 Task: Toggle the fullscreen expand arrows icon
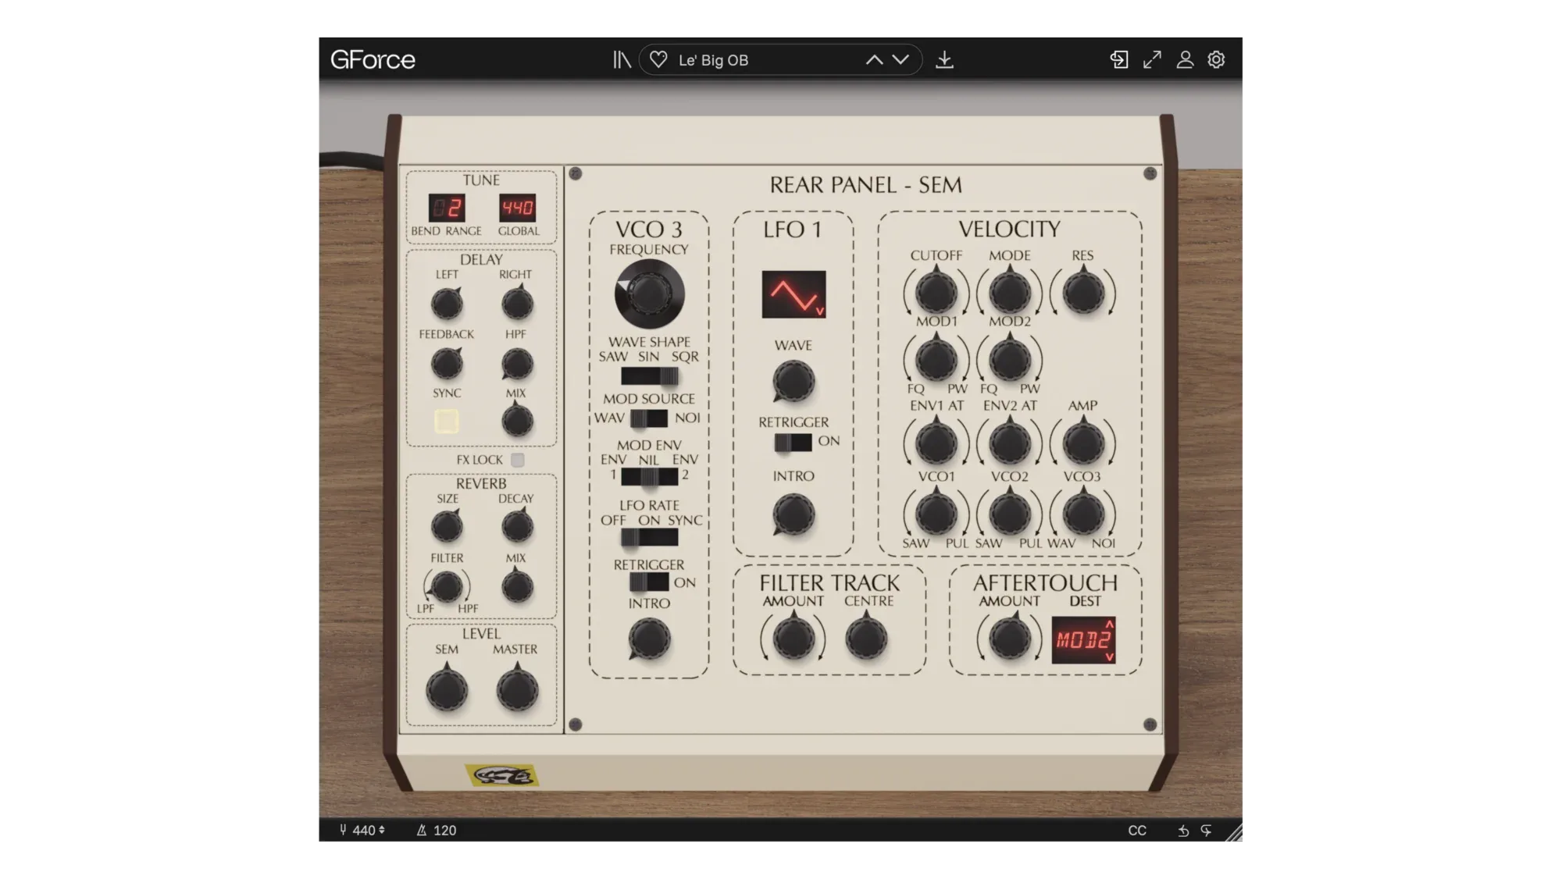1152,60
